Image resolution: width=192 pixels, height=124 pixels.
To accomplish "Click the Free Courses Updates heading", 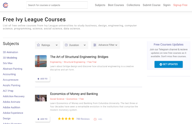I will pos(169,45).
